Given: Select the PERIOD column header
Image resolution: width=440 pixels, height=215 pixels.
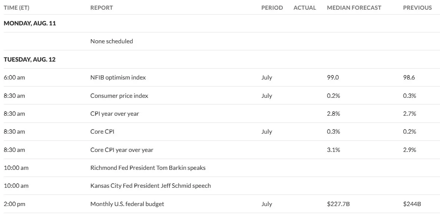Looking at the screenshot, I should [x=272, y=7].
